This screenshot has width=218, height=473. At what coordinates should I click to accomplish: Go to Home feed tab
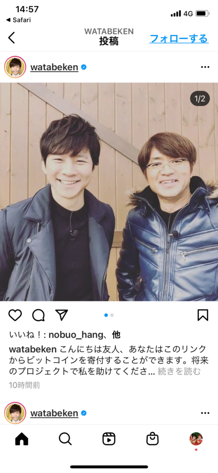coord(22,439)
